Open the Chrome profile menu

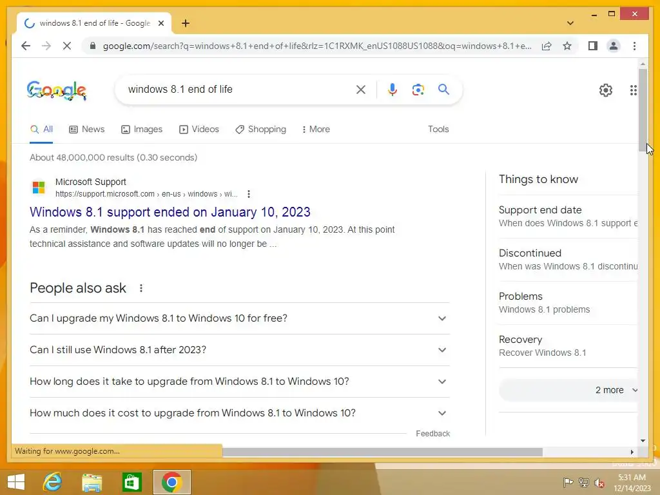[x=614, y=46]
